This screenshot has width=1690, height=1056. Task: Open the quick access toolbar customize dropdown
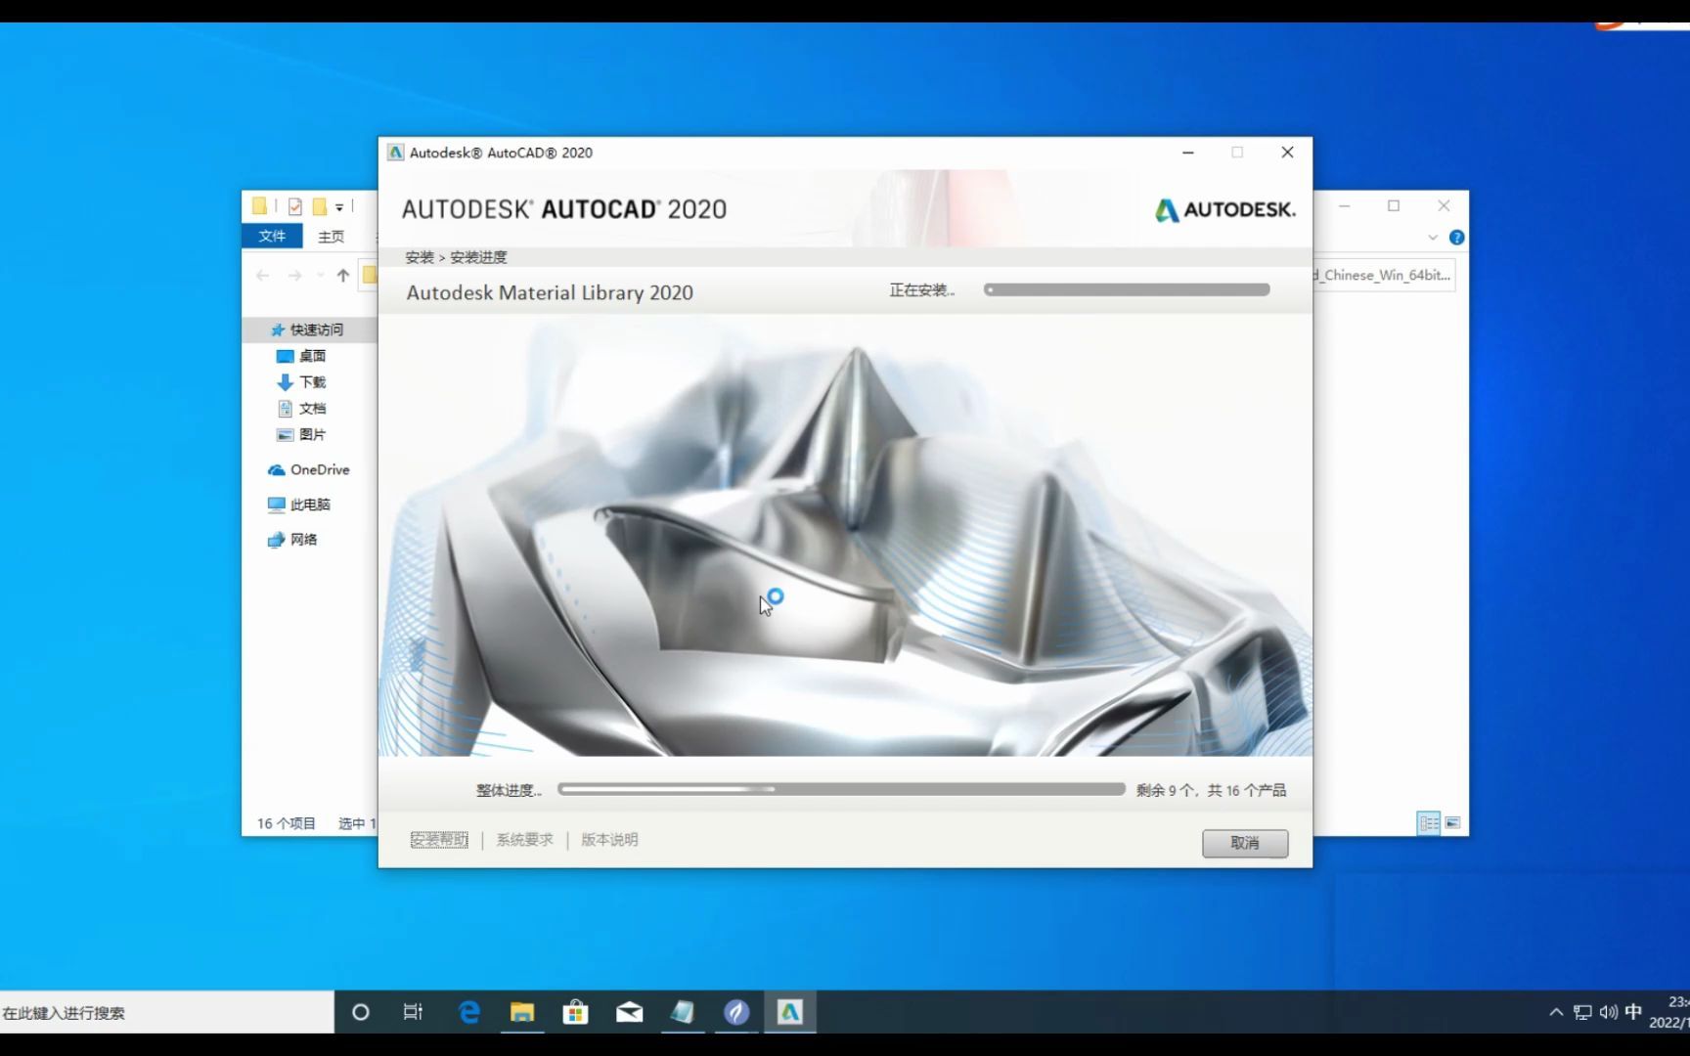(339, 206)
